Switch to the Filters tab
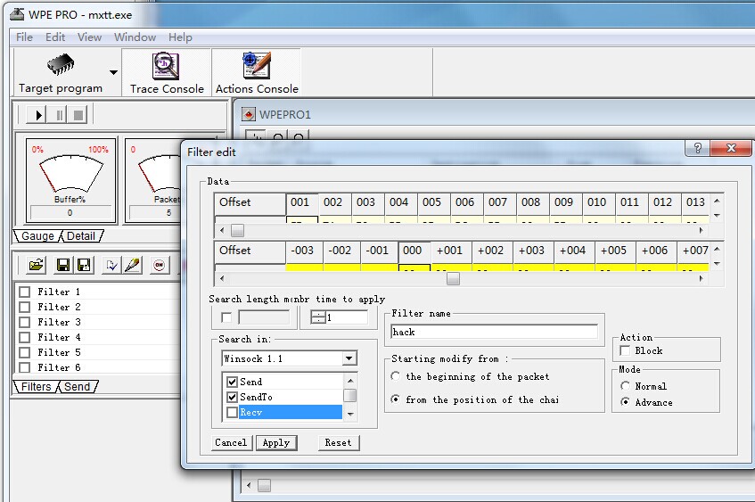Image resolution: width=755 pixels, height=502 pixels. [x=37, y=387]
